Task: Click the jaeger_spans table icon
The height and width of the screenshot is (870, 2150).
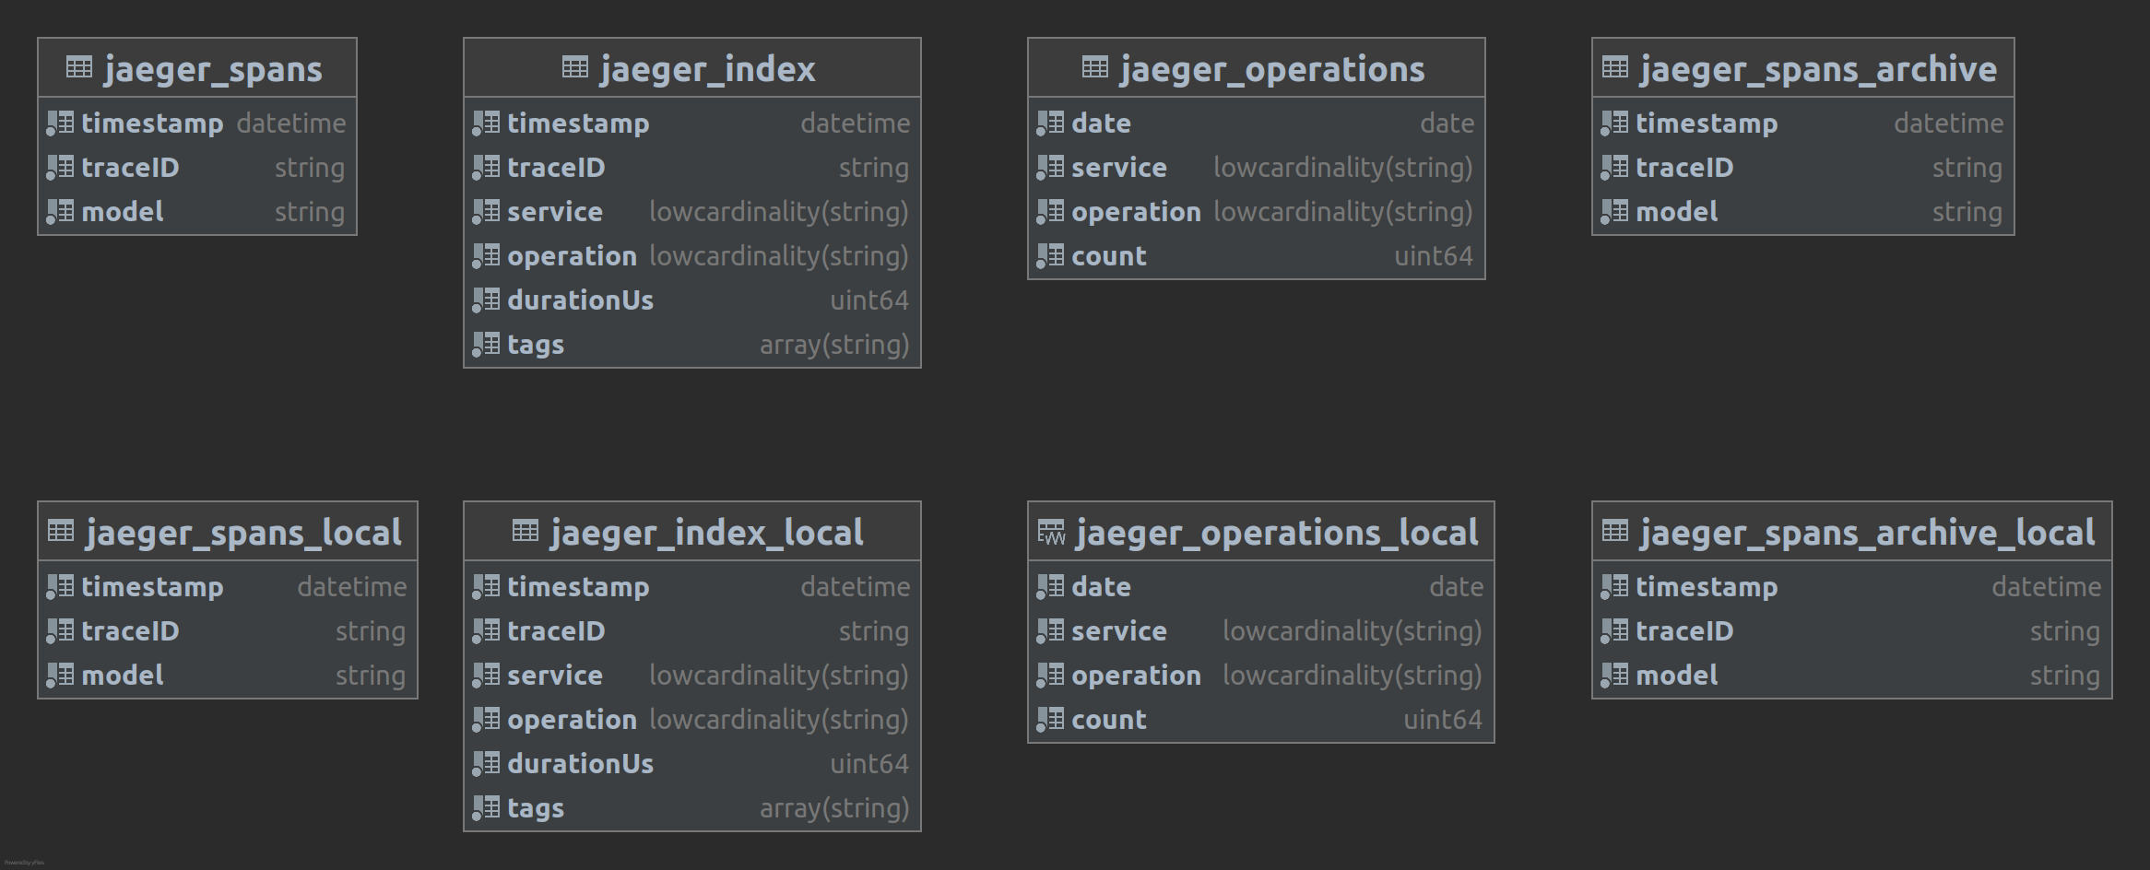Action: pyautogui.click(x=79, y=67)
